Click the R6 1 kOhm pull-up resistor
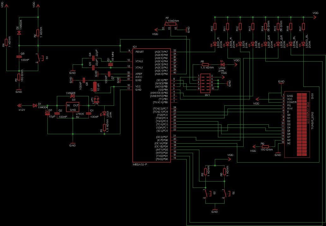 [224, 172]
